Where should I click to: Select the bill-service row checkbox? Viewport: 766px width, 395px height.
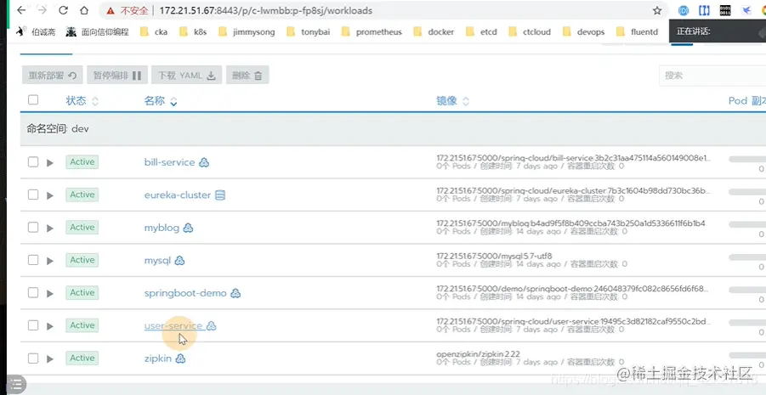32,162
